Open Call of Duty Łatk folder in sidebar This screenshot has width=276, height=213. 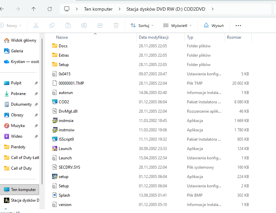click(x=21, y=158)
